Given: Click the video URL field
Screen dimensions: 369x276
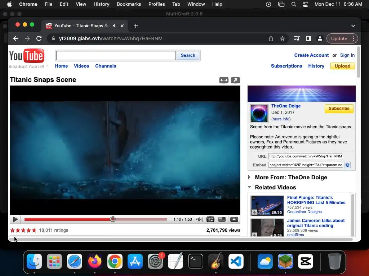Looking at the screenshot, I should [306, 156].
